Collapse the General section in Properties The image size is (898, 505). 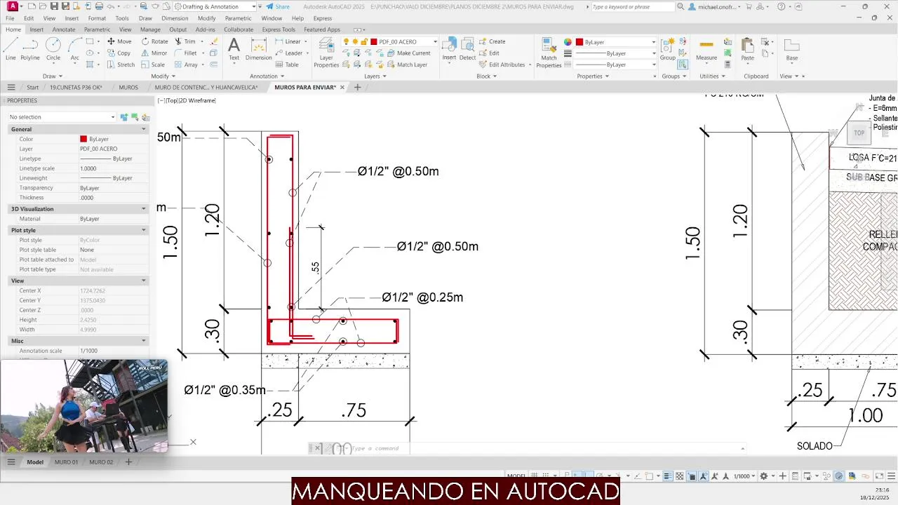(x=144, y=129)
